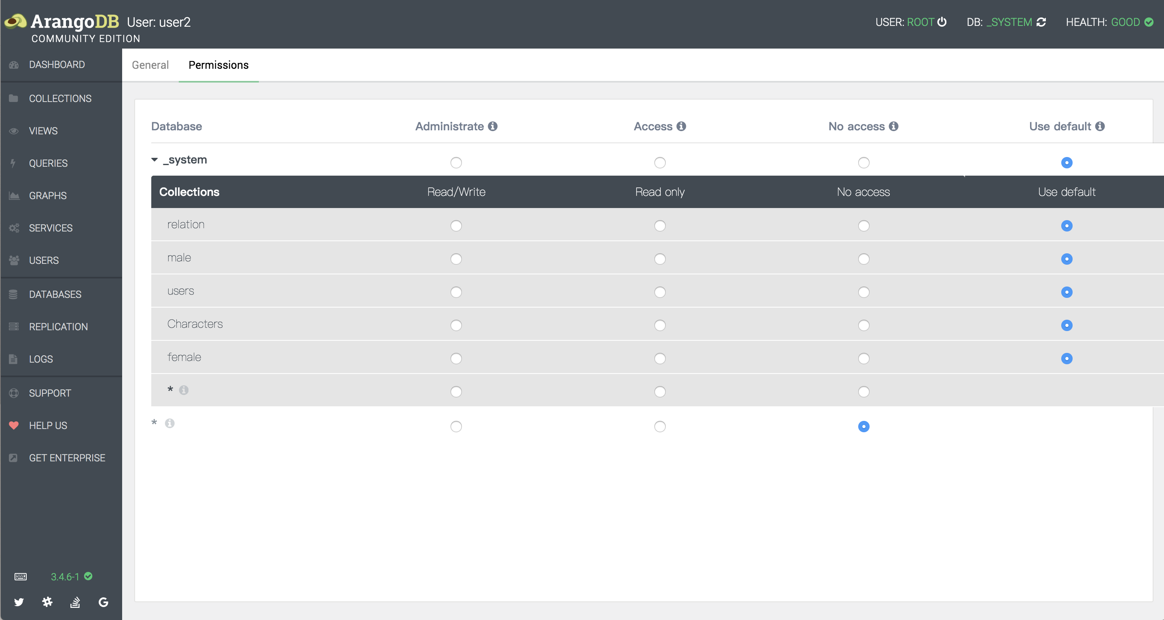Click the logout power icon next to ROOT

(x=942, y=22)
